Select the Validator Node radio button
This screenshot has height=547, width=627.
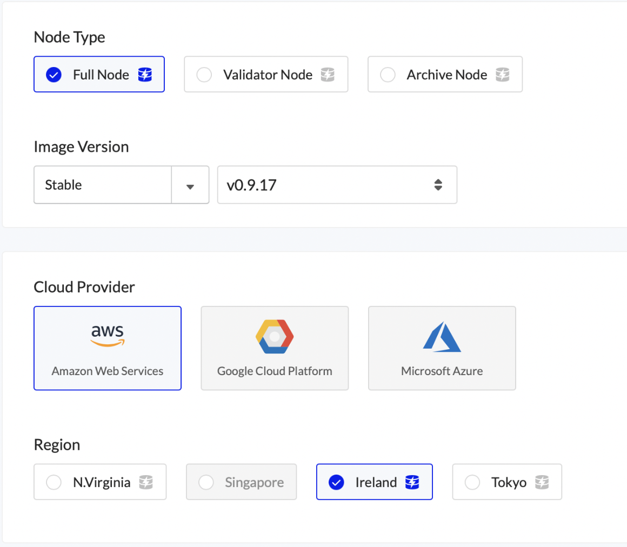pyautogui.click(x=204, y=75)
